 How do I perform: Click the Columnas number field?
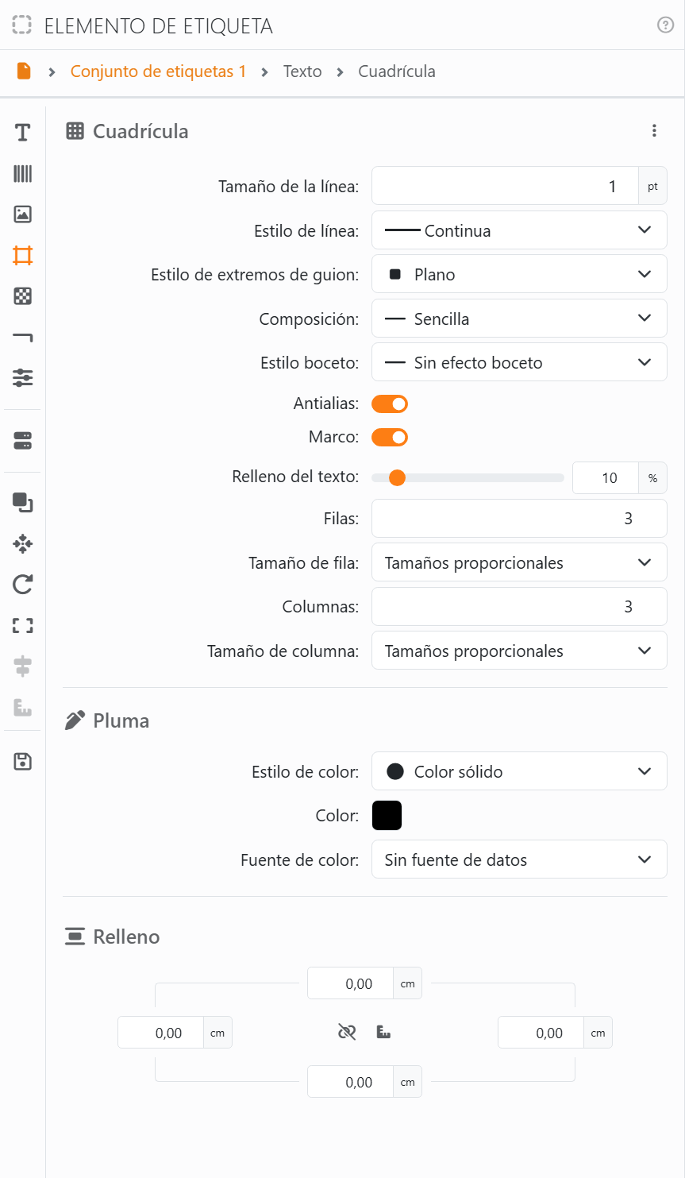tap(519, 607)
